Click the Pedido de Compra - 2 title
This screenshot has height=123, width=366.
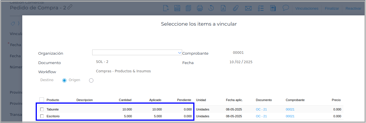click(x=38, y=7)
